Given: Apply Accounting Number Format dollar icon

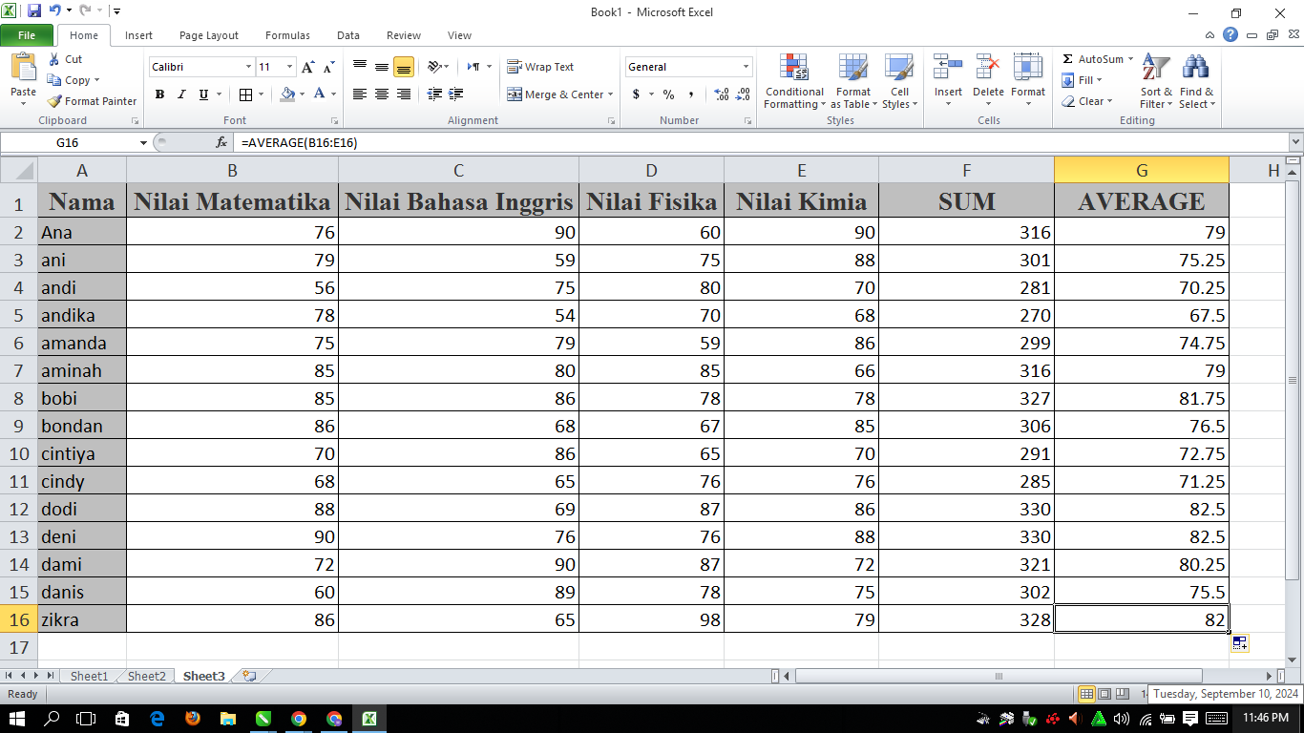Looking at the screenshot, I should tap(637, 94).
